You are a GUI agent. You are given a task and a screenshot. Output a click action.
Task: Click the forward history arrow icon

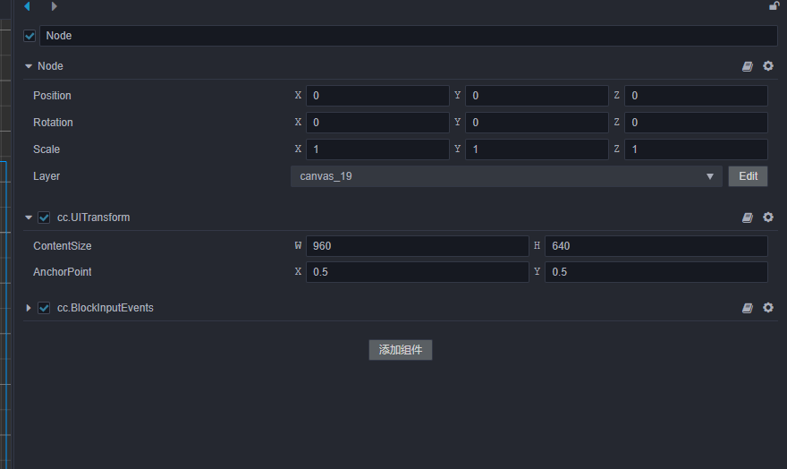[54, 6]
